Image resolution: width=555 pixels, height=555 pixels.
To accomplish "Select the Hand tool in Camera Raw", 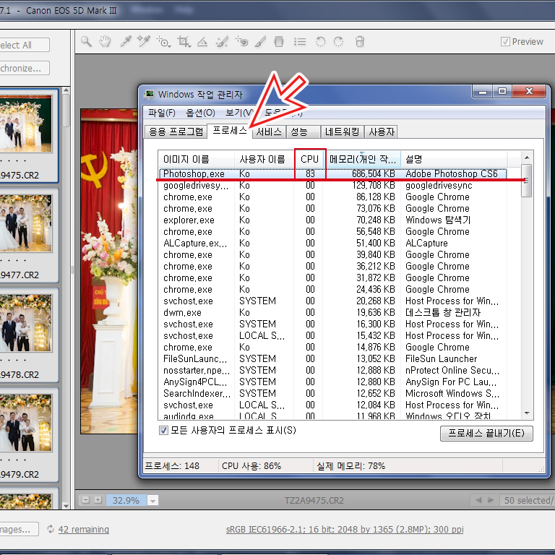I will pos(105,42).
